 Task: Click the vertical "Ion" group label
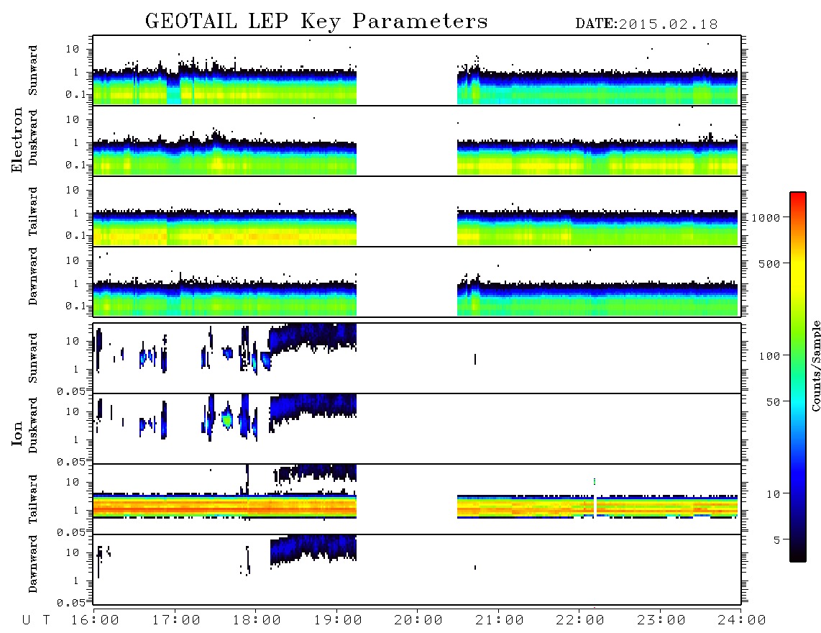pos(17,433)
